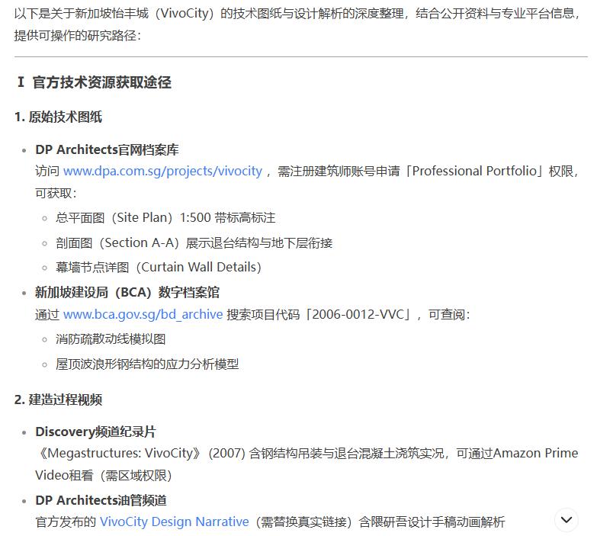Click bold text Discovery频道纪录片
The width and height of the screenshot is (597, 536).
tap(95, 432)
